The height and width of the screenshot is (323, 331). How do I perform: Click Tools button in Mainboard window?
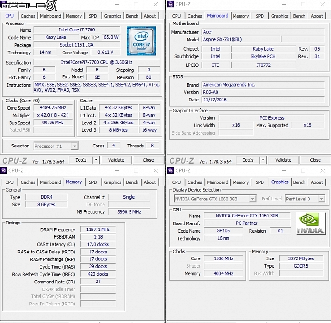pyautogui.click(x=248, y=160)
